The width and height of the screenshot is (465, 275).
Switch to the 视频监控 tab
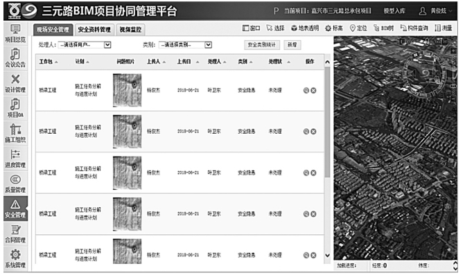click(x=130, y=30)
